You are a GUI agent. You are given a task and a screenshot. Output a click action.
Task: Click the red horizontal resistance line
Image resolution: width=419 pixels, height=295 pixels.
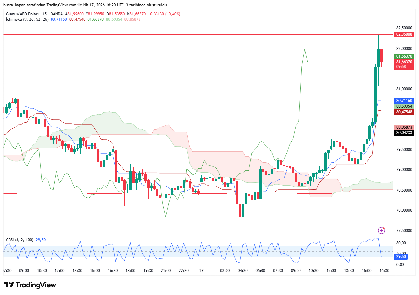(198, 34)
